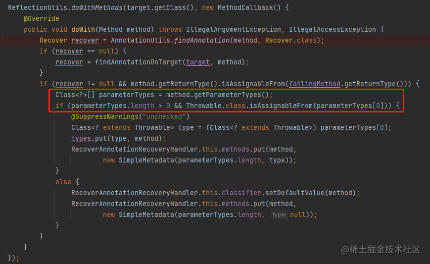Screen dimensions: 430x264
Task: Click the recover != null condition
Action: (x=85, y=84)
